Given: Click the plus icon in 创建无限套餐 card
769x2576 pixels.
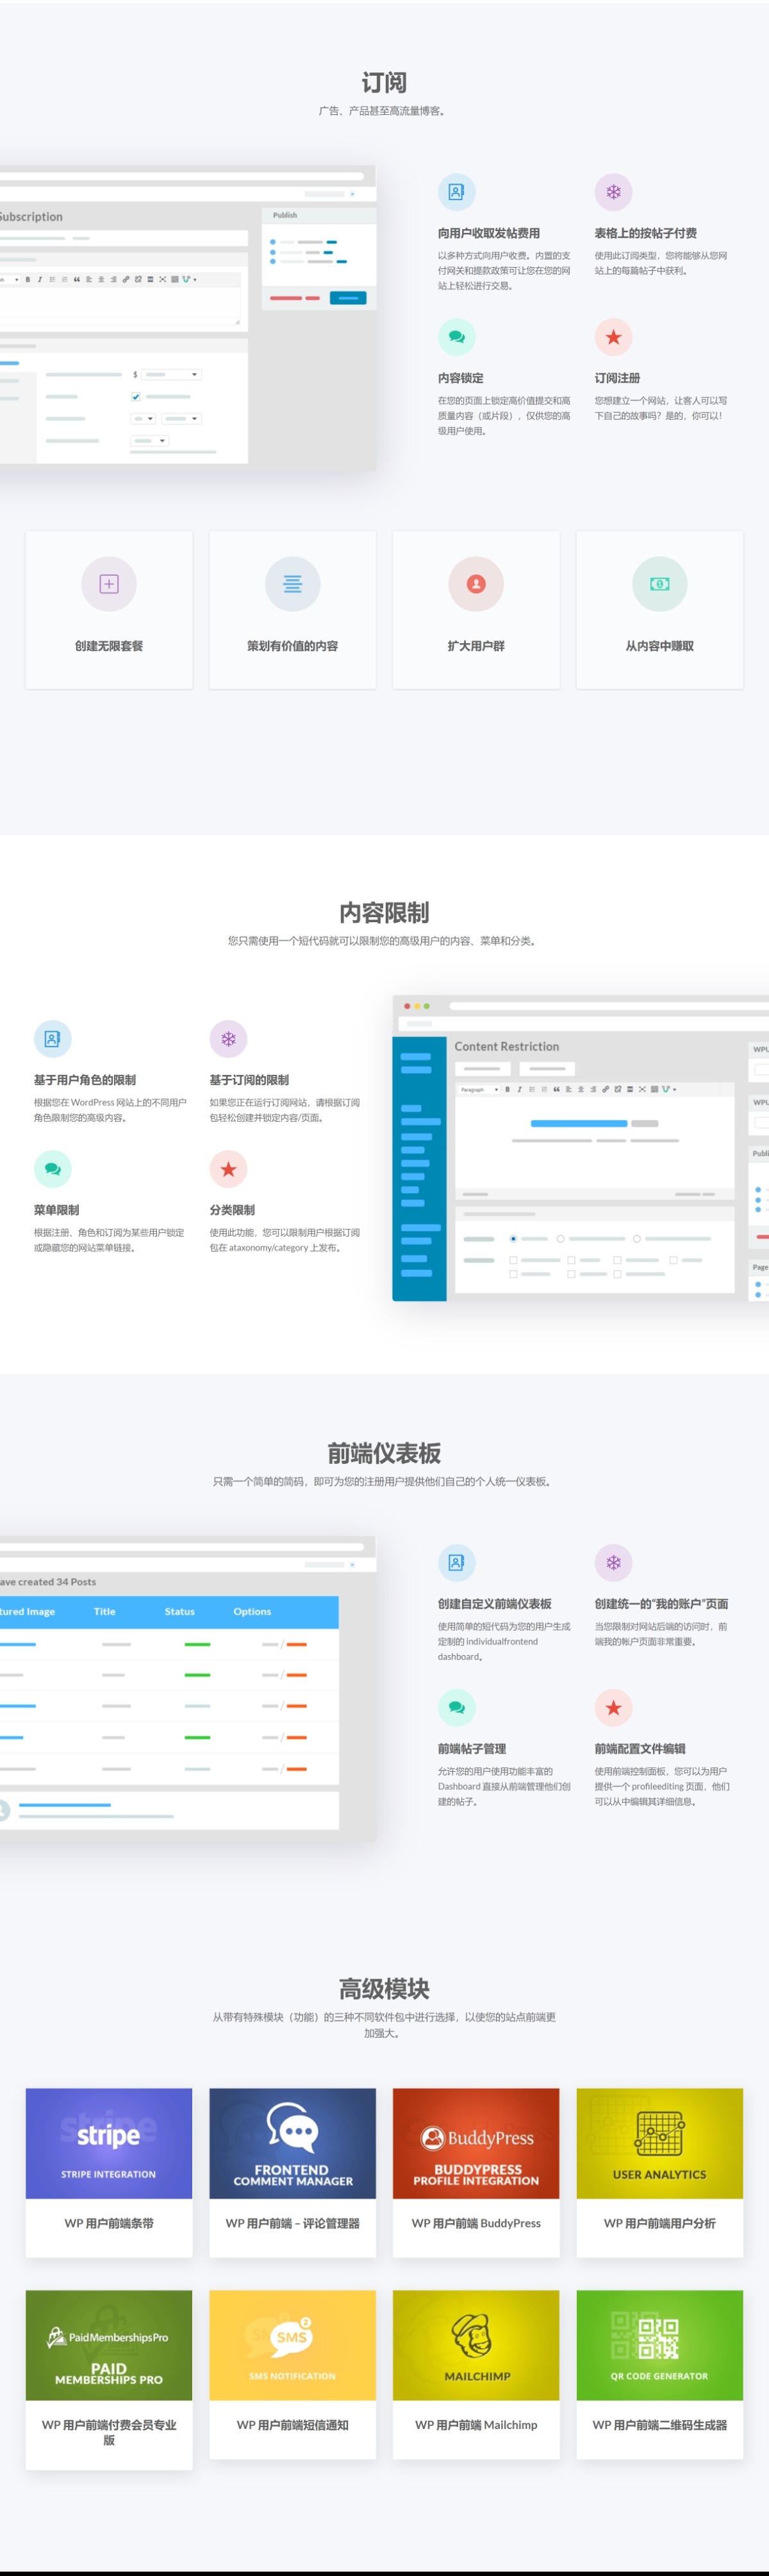Looking at the screenshot, I should point(109,584).
